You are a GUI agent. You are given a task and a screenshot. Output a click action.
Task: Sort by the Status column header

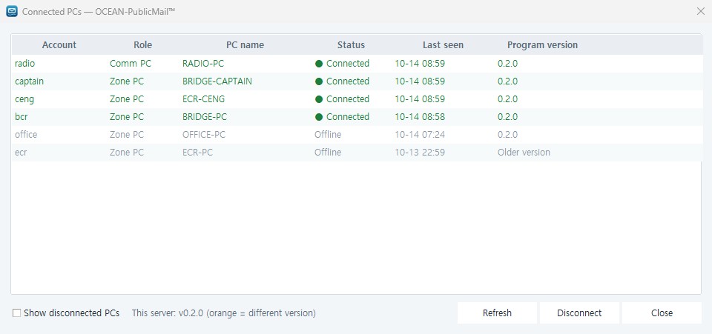tap(351, 45)
